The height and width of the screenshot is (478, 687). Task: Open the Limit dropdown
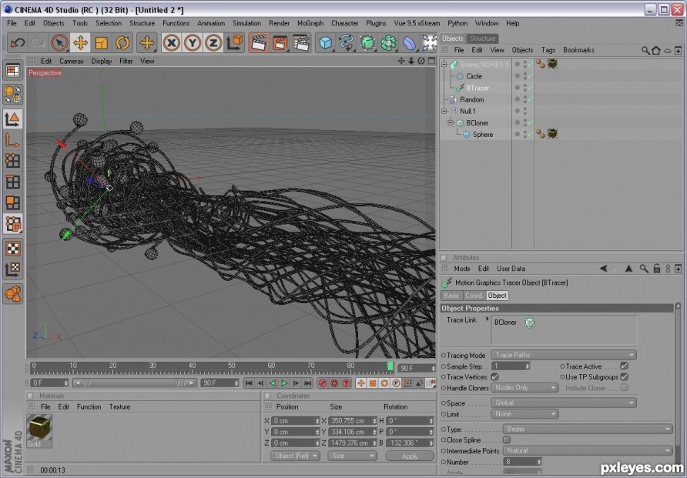[524, 413]
